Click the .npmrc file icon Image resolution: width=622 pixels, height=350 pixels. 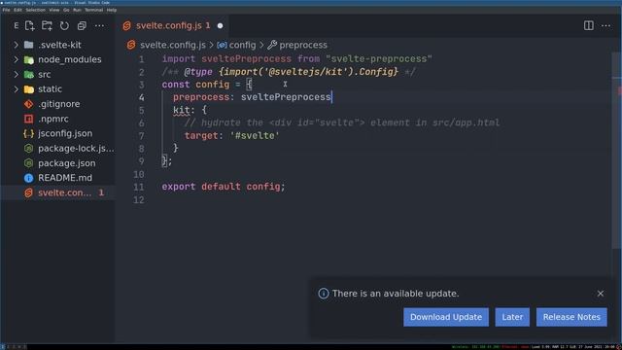(x=28, y=119)
